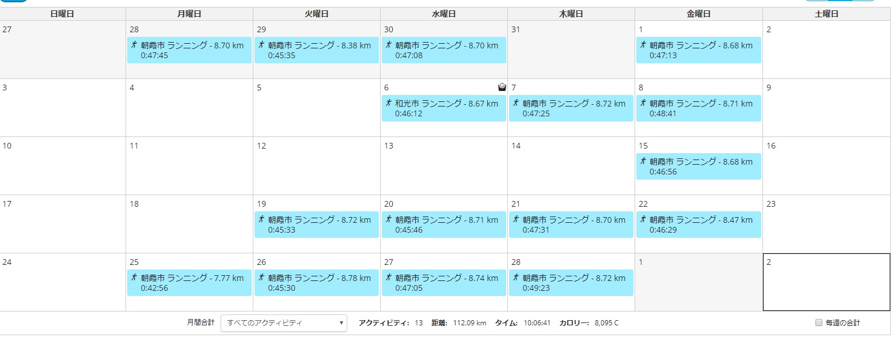Click runner icon on the 0:49:23 run

coord(515,278)
